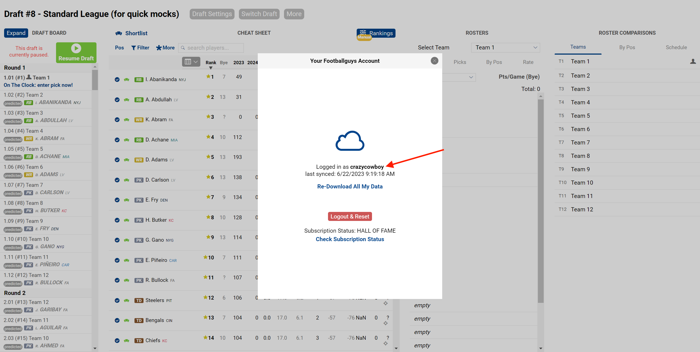Open dropdown left of Pts/Game (Bye)

459,77
